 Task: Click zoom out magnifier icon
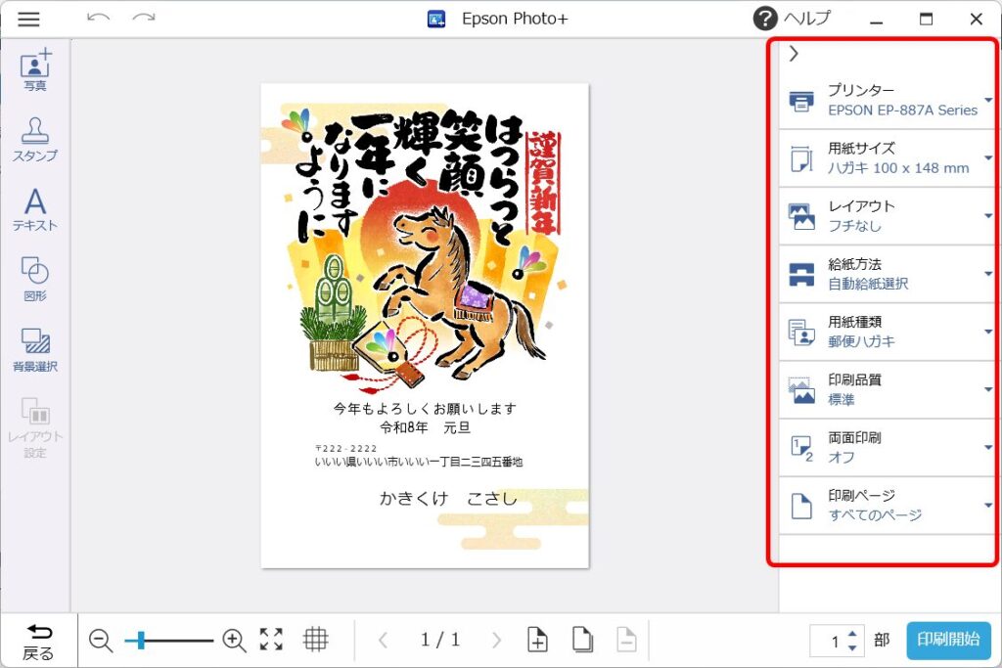(x=98, y=640)
